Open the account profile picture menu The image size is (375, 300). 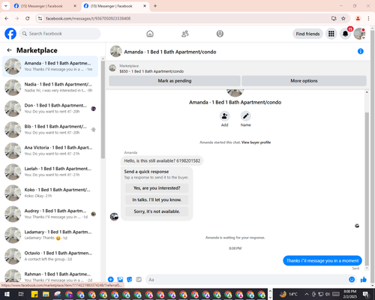[x=359, y=34]
